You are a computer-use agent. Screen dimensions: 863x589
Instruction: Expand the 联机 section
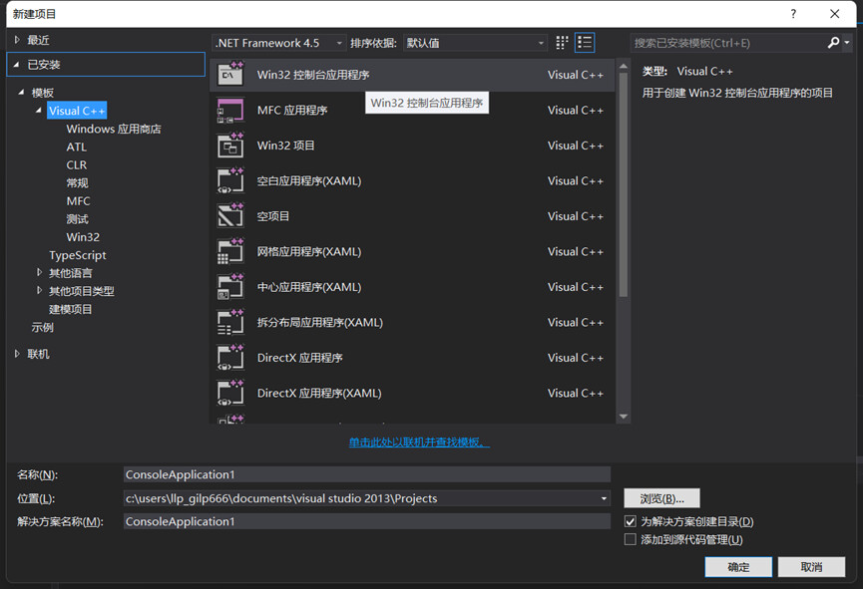pyautogui.click(x=17, y=354)
